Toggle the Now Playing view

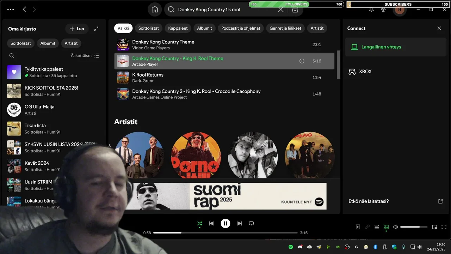coord(358,227)
